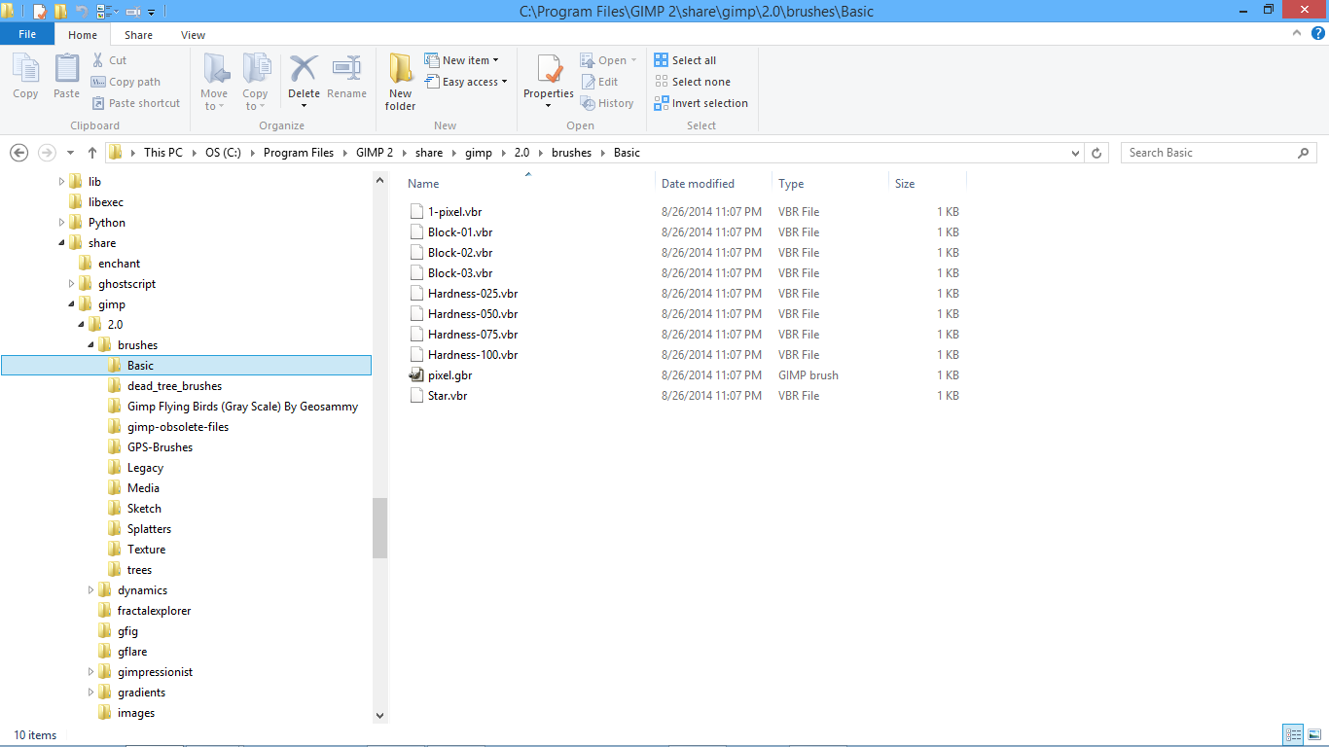This screenshot has width=1329, height=747.
Task: Select the Block-02.vbr file
Action: pyautogui.click(x=460, y=253)
